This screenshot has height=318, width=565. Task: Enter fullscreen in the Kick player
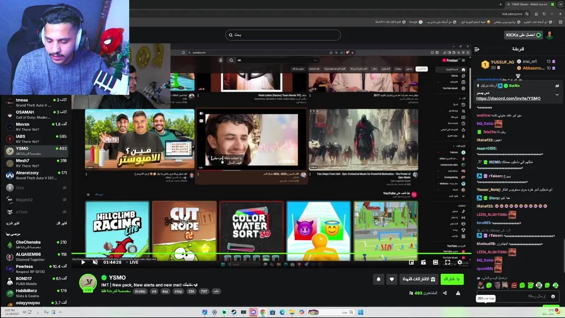point(447,262)
